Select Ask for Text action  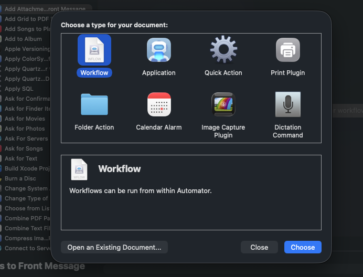21,158
